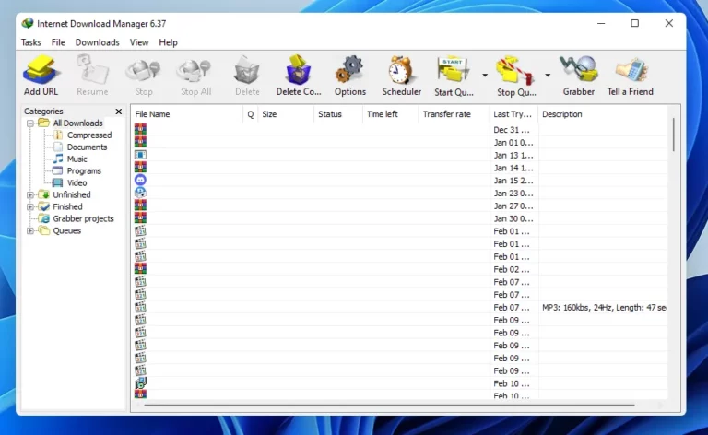
Task: Close the Categories panel
Action: pos(119,111)
